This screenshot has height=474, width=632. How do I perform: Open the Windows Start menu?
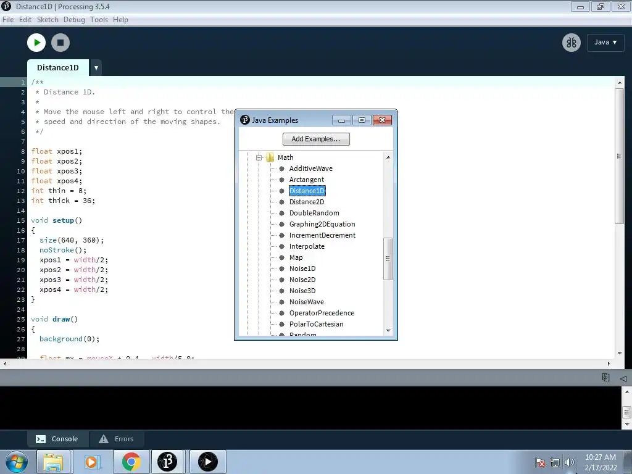coord(17,462)
